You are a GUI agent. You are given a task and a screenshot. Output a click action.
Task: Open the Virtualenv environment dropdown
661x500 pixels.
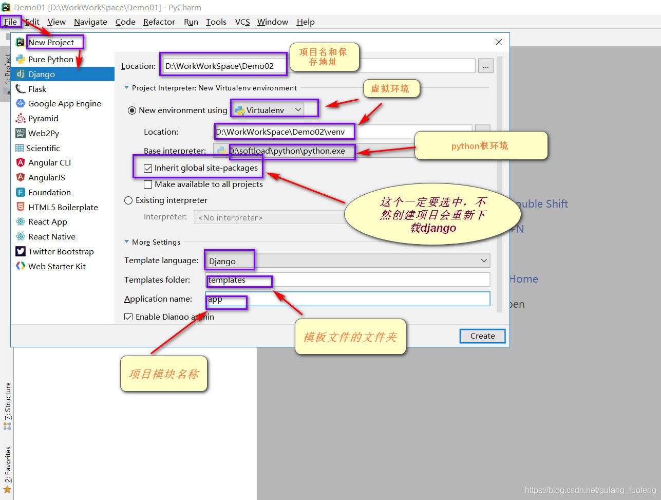268,110
